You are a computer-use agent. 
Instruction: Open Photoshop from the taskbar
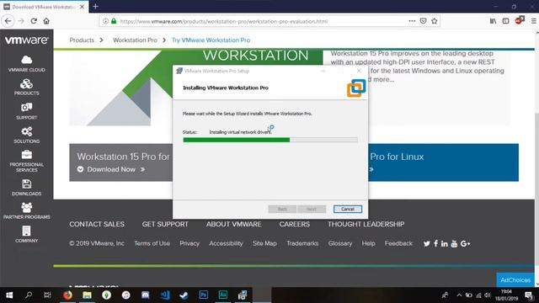(204, 295)
